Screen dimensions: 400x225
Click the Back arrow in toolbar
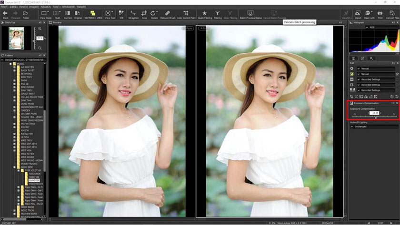[5, 13]
